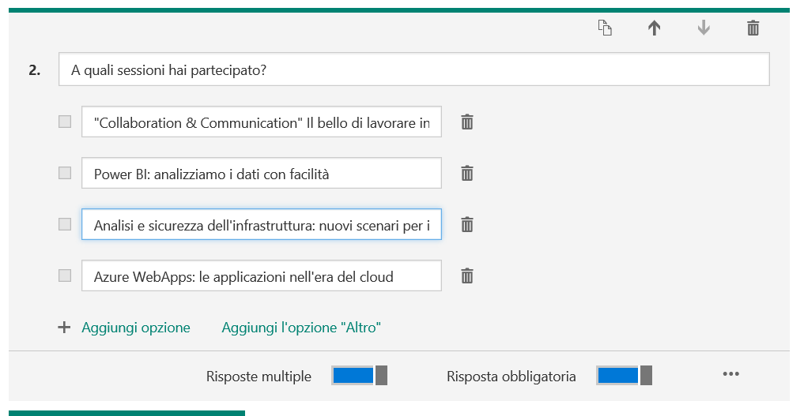The image size is (804, 416).
Task: Toggle the "Risposte multiple" switch
Action: click(x=360, y=376)
